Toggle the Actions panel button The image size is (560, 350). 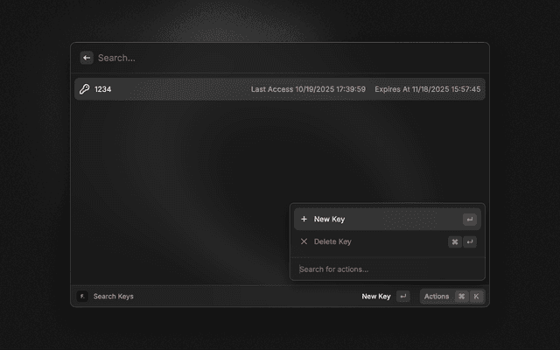point(437,297)
